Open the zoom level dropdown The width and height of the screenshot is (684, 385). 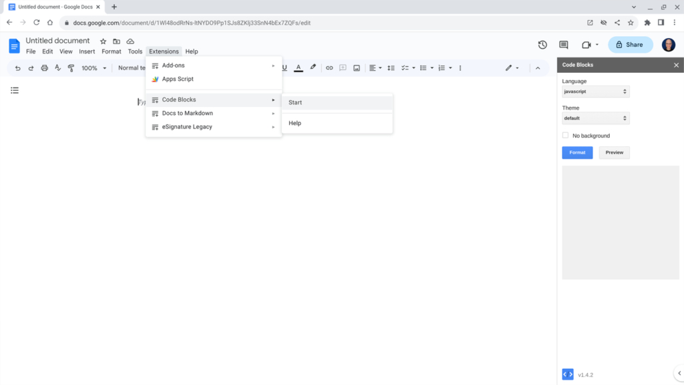(92, 68)
